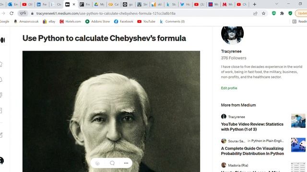Go forward with the forward arrow
The width and height of the screenshot is (307, 172).
coord(3,13)
